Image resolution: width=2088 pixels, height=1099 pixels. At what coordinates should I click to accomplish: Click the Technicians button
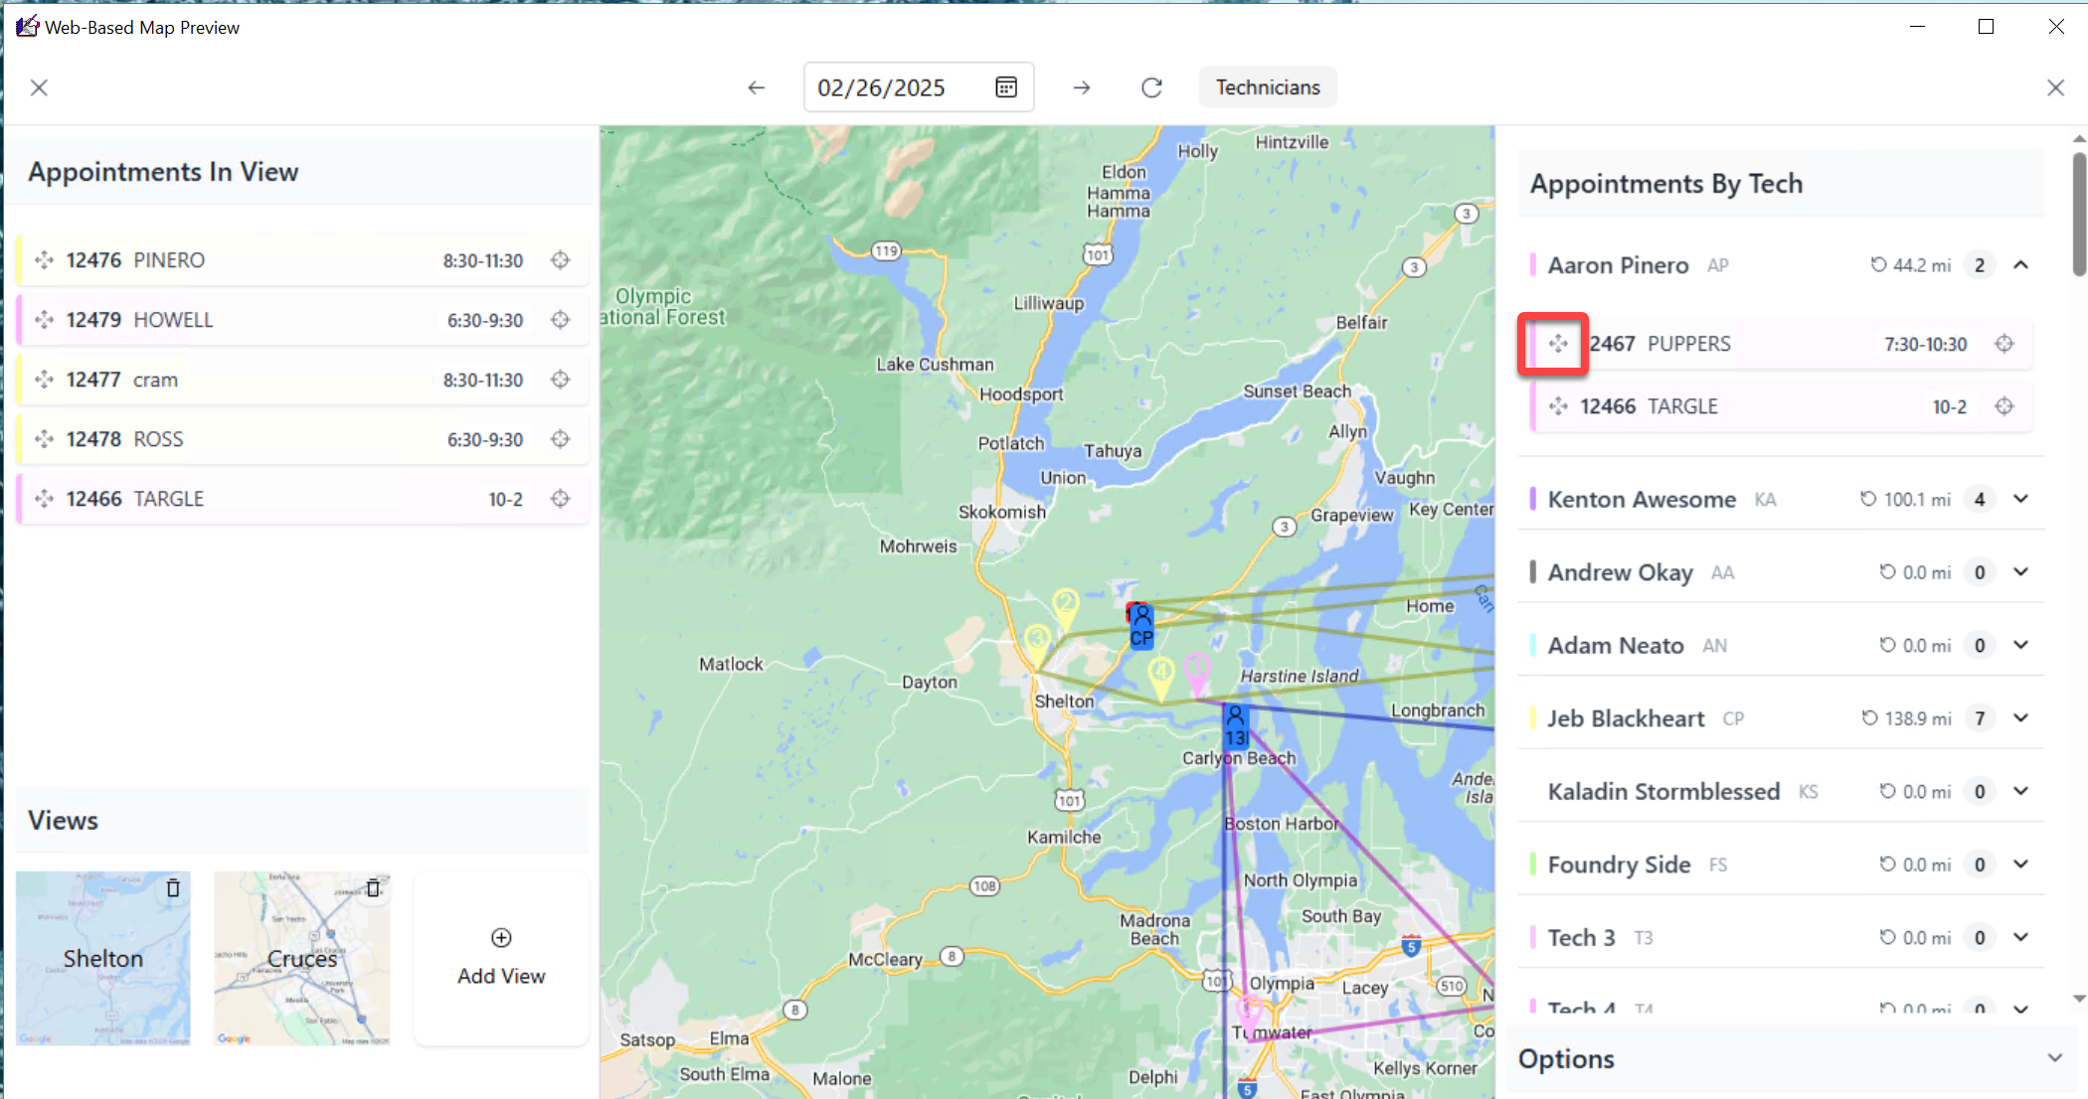point(1268,87)
